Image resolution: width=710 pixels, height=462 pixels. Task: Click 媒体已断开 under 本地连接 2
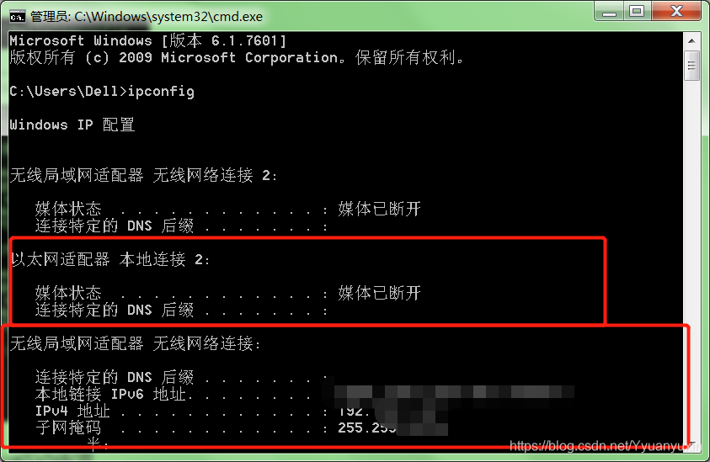click(380, 293)
